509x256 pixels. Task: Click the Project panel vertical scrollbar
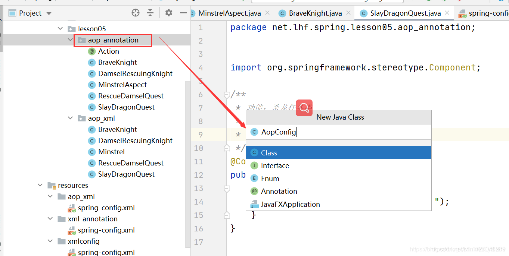coord(188,163)
